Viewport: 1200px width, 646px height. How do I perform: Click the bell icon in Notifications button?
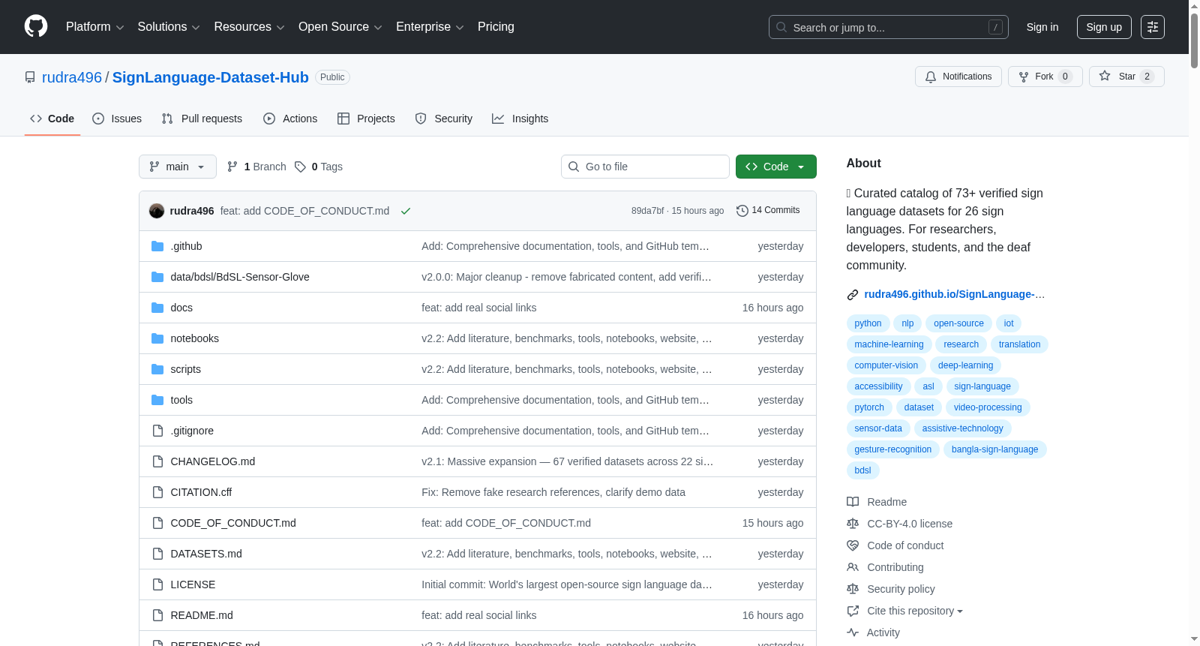[931, 77]
